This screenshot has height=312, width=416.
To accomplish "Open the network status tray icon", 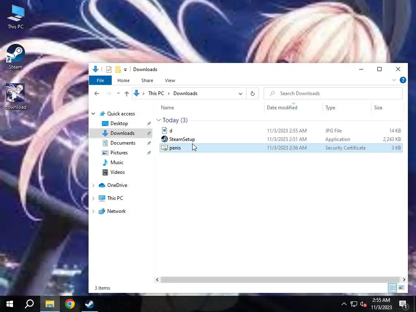I will 354,304.
